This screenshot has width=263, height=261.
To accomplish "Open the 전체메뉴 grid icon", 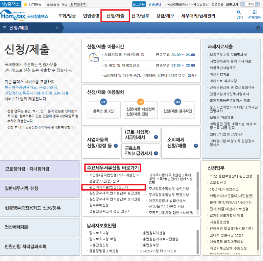I will tap(254, 12).
